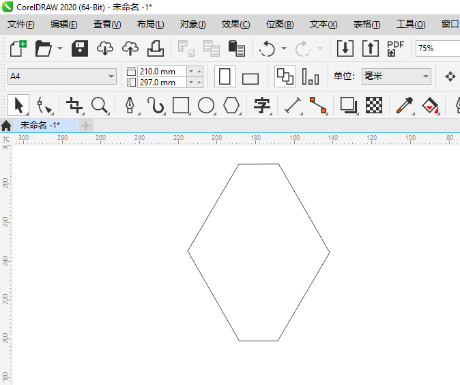Viewport: 460px width, 385px height.
Task: Activate the Zoom magnifier tool
Action: pos(100,105)
